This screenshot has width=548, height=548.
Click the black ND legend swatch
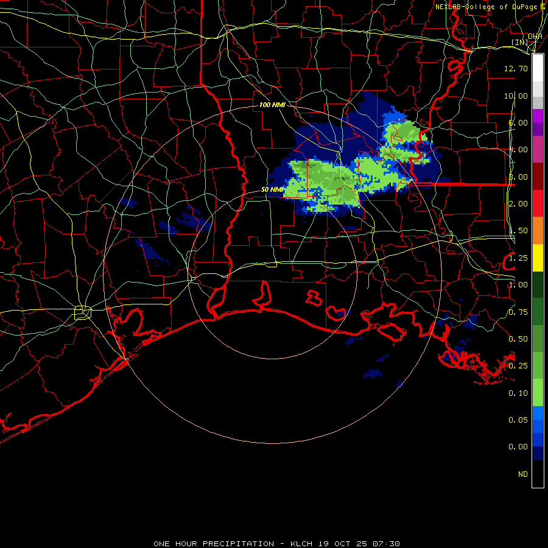point(538,474)
